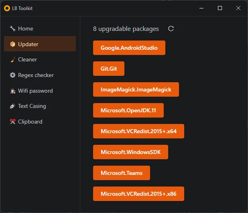Select the Updater menu item

pyautogui.click(x=40, y=44)
